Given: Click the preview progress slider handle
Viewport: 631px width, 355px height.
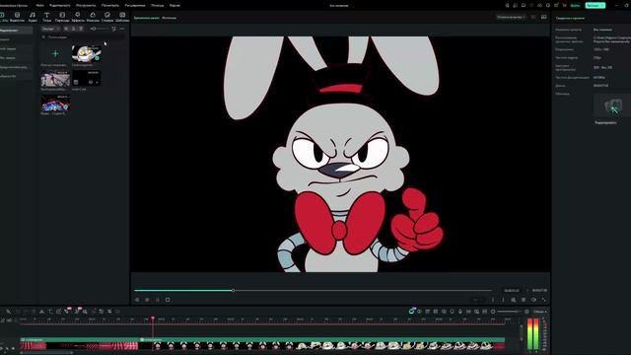Looking at the screenshot, I should [233, 290].
